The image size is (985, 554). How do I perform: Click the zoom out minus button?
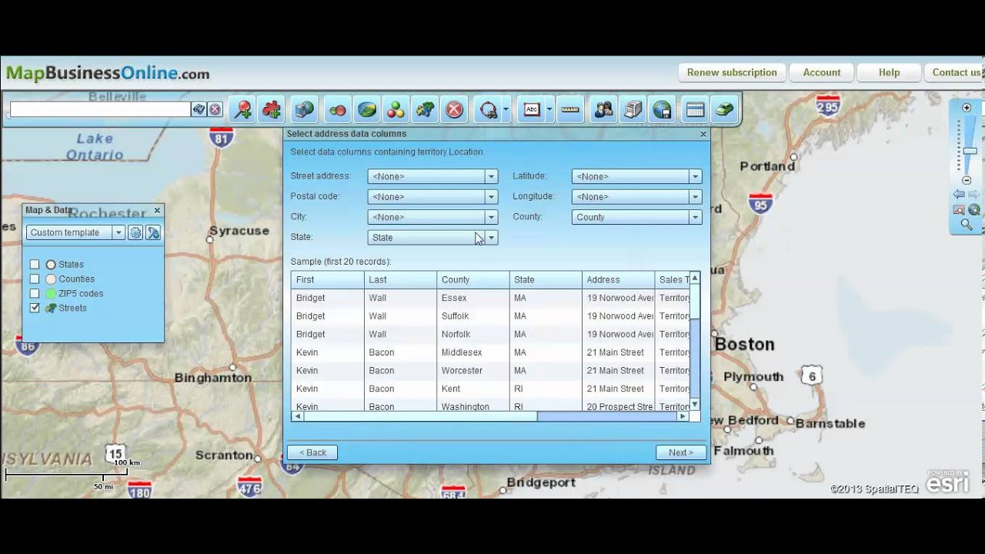[x=967, y=180]
